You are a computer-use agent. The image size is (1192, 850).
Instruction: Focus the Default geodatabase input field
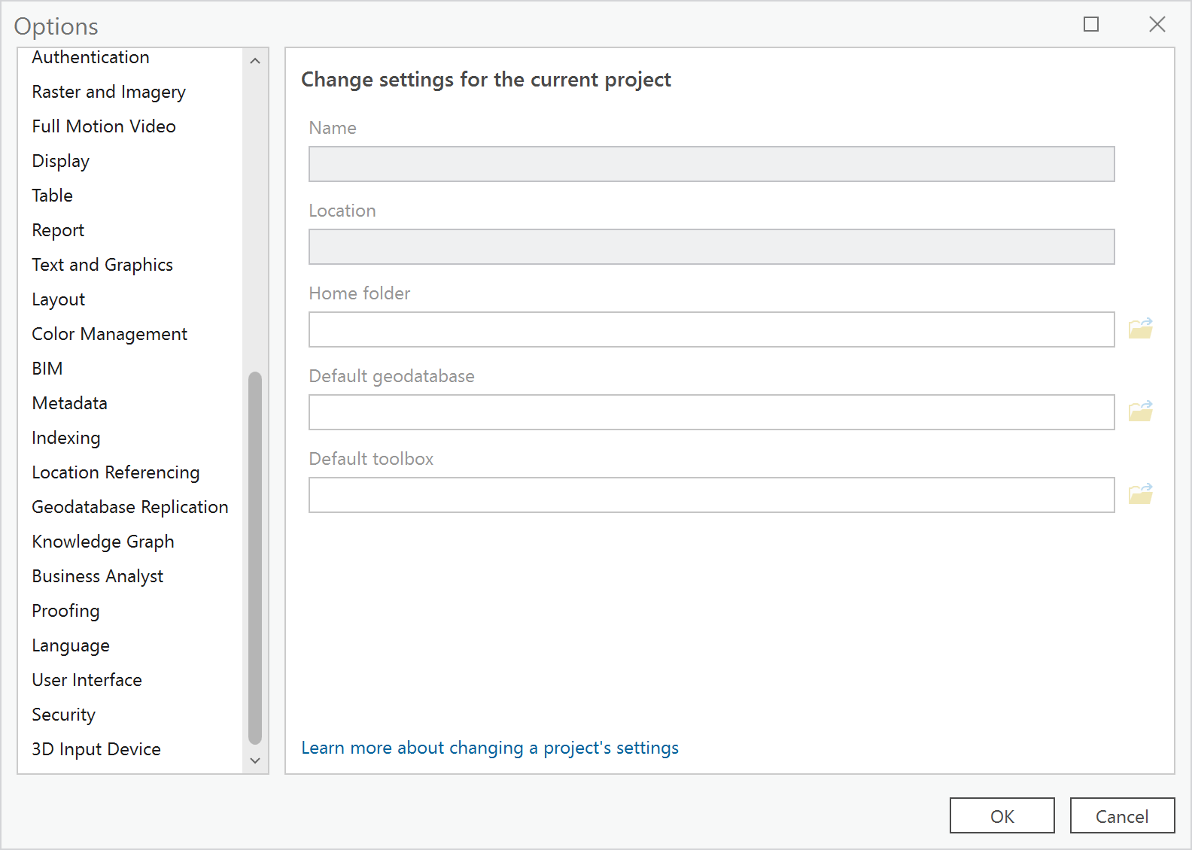coord(711,412)
